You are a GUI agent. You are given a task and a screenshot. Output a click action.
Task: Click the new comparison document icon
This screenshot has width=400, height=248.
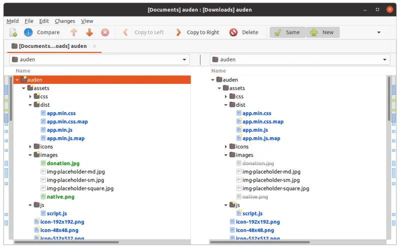[x=13, y=32]
